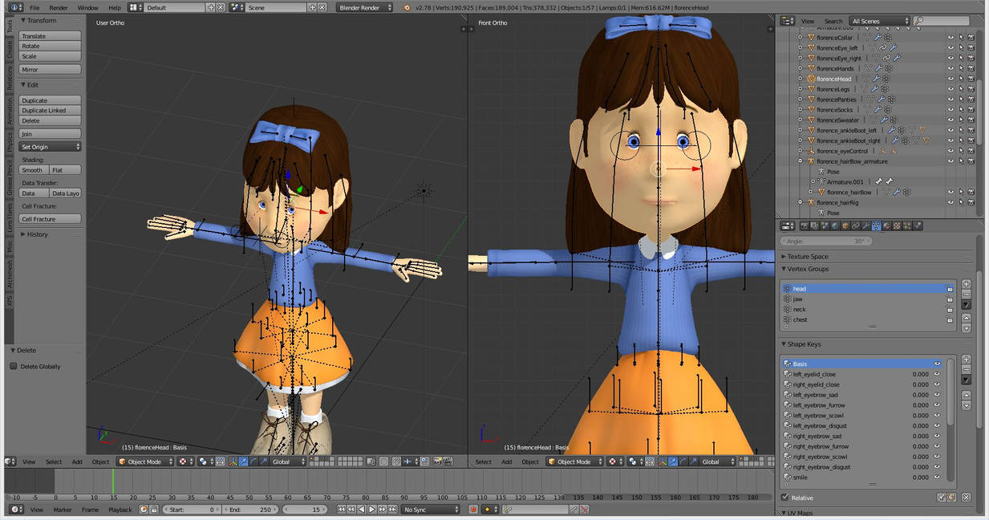The image size is (989, 520).
Task: Toggle the 3D manipulator axis icon, left viewport
Action: (233, 461)
